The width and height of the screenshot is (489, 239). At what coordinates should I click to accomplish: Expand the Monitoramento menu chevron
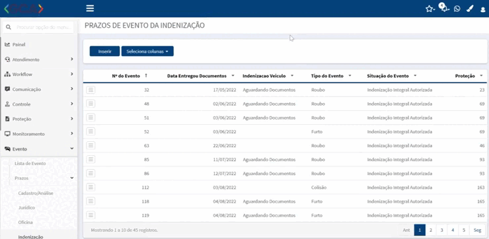(72, 133)
